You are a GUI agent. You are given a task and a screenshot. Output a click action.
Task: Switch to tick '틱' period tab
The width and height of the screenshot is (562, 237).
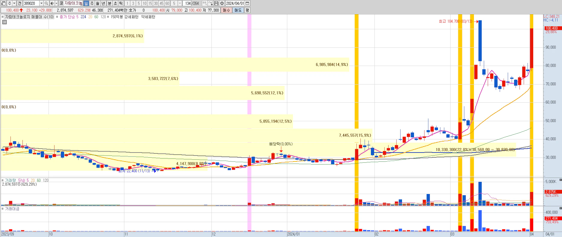121,3
